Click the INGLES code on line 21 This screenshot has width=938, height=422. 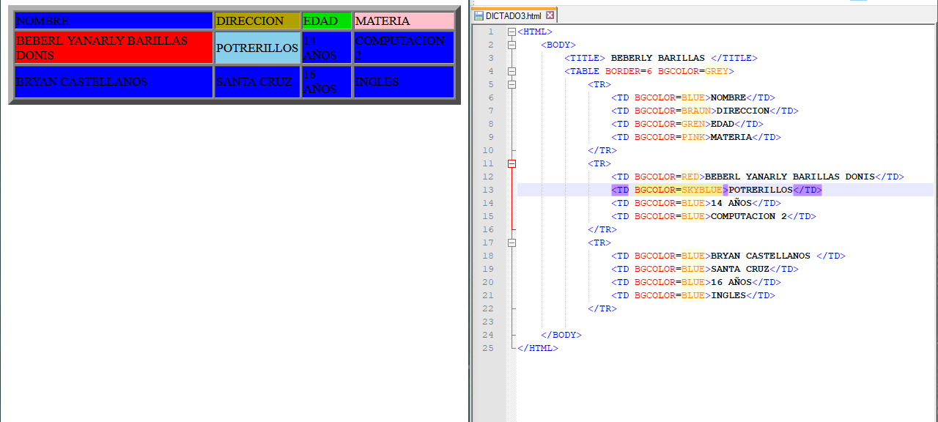[x=693, y=295]
